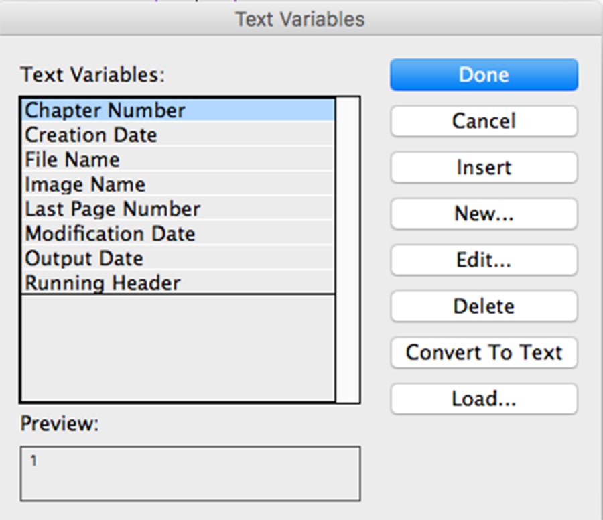Screen dimensions: 603x520
Task: Click Convert To Text button
Action: click(483, 352)
